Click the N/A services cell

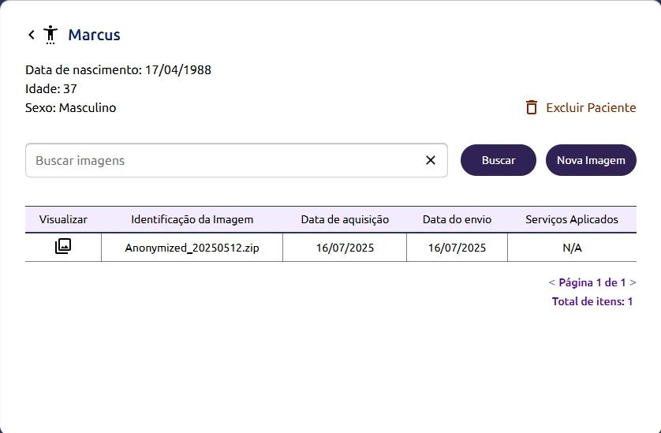[572, 248]
